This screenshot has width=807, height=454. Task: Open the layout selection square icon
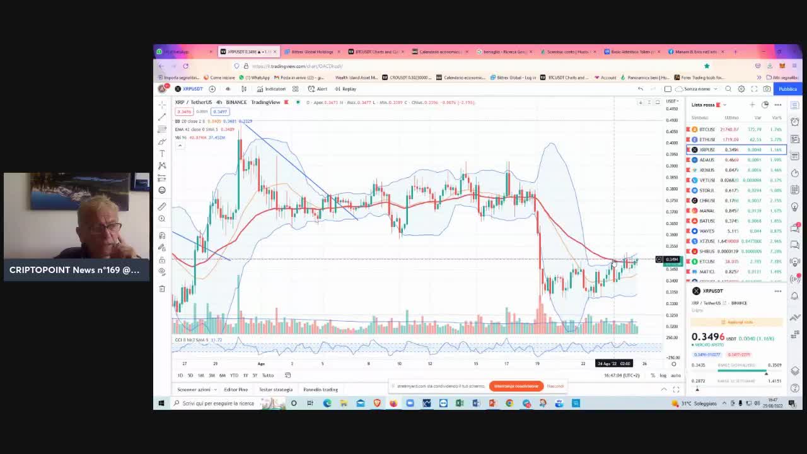pos(668,89)
